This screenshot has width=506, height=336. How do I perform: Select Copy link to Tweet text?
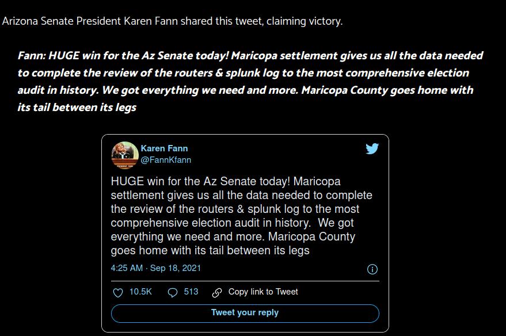263,292
